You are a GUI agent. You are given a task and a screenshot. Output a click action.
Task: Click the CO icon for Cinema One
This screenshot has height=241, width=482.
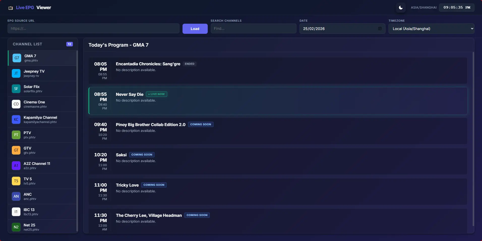point(16,104)
